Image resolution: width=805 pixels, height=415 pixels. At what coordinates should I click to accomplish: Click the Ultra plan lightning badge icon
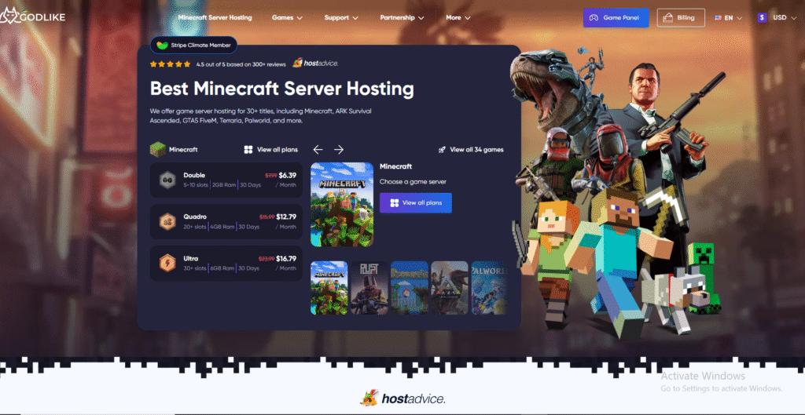[167, 264]
